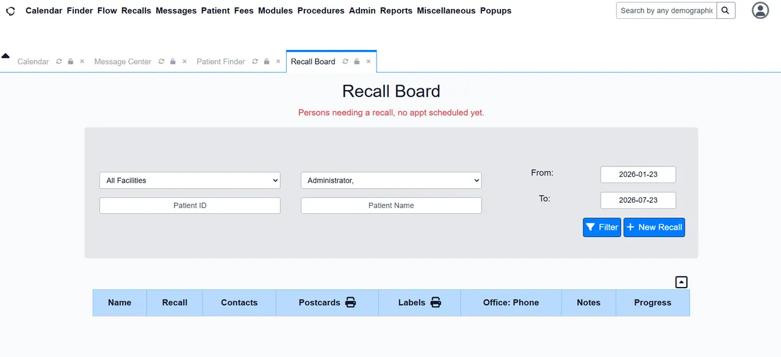This screenshot has height=357, width=781.
Task: Toggle the Patient Finder tab lock
Action: click(267, 62)
